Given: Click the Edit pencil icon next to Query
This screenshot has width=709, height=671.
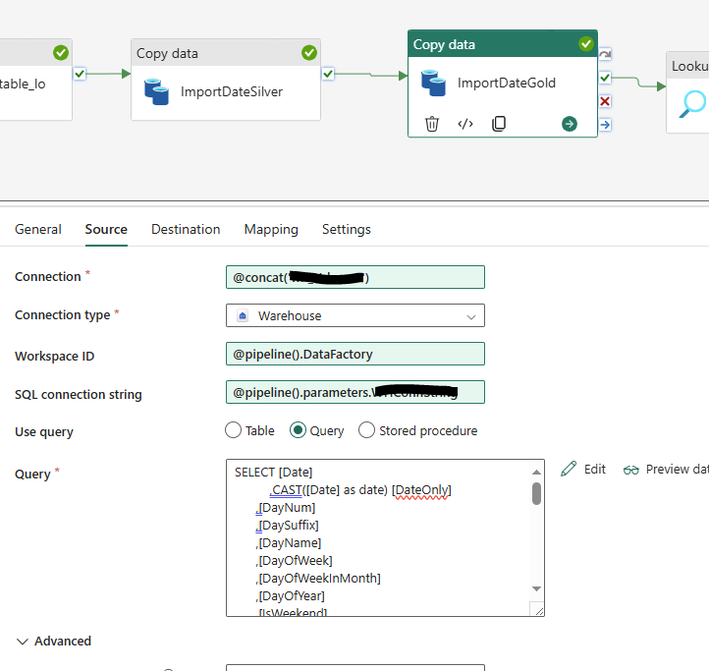Looking at the screenshot, I should [x=569, y=469].
